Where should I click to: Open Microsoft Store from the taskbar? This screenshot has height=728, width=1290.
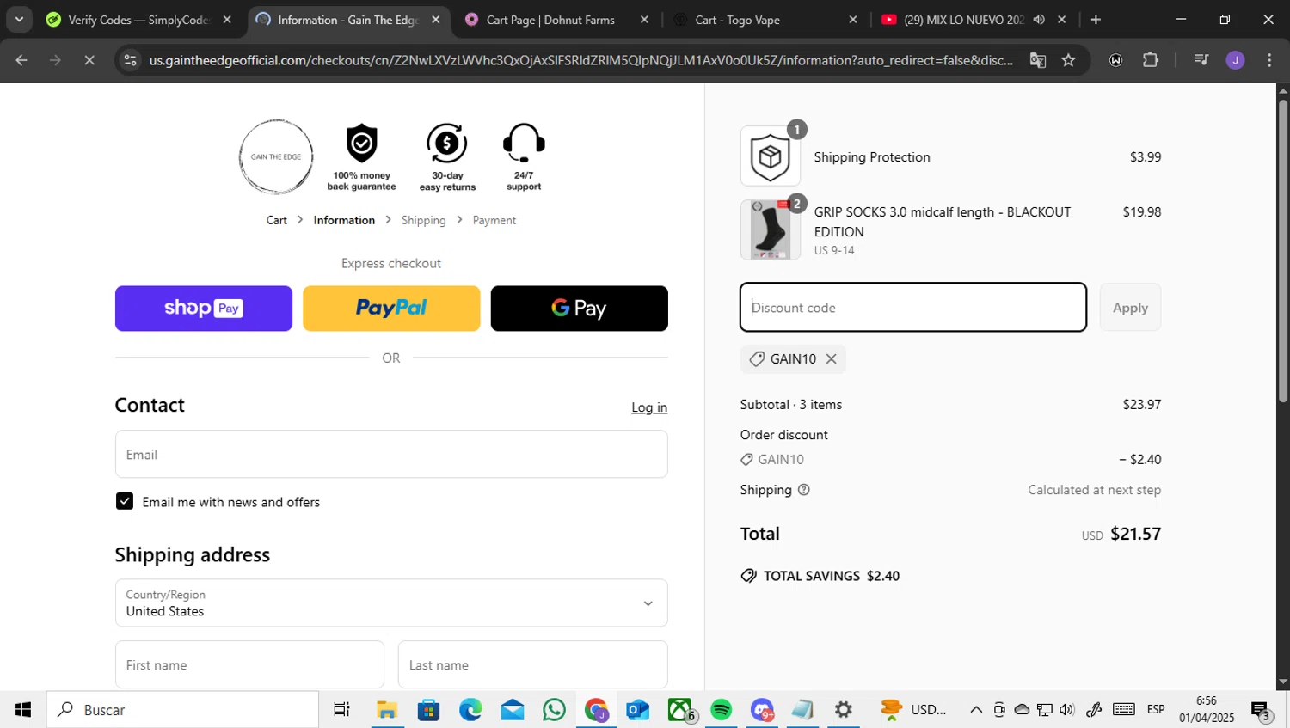click(428, 710)
